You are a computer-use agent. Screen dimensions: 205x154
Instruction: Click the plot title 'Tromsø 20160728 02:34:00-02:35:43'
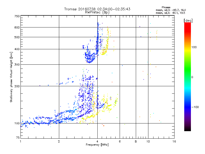(97, 9)
